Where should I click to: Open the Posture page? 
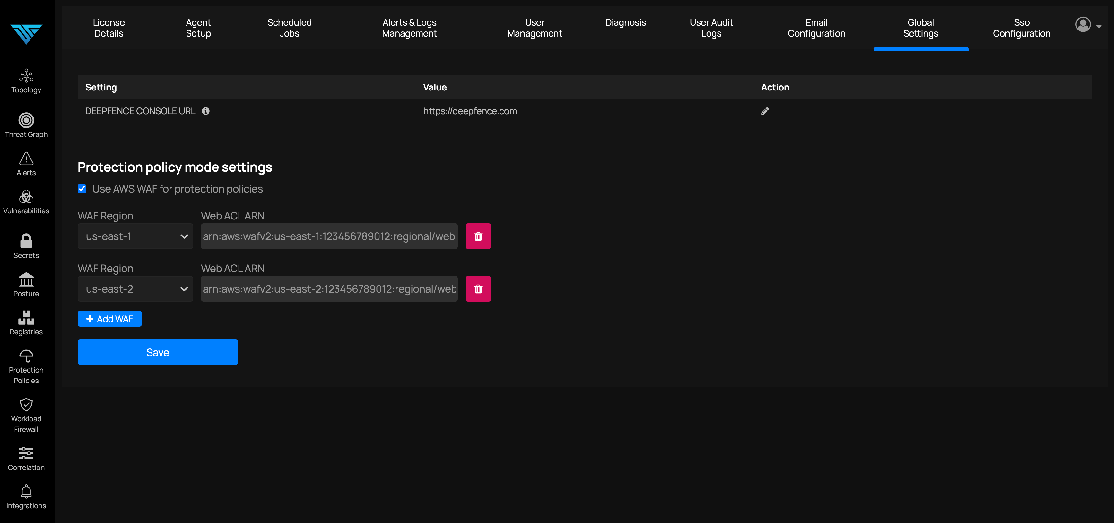pos(26,285)
